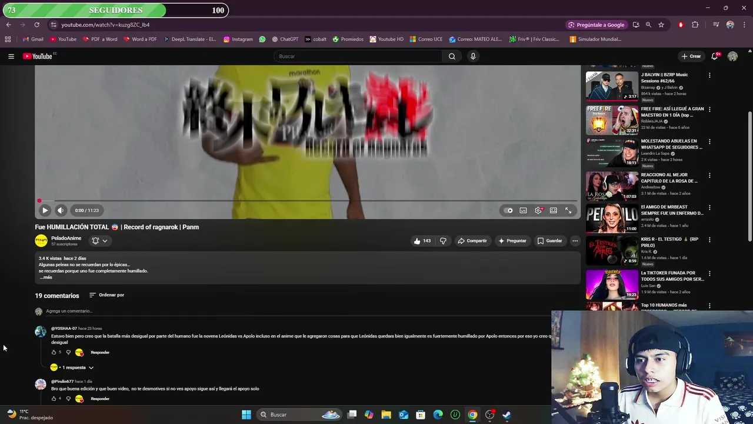753x424 pixels.
Task: Open the Windows Start button
Action: pos(246,415)
